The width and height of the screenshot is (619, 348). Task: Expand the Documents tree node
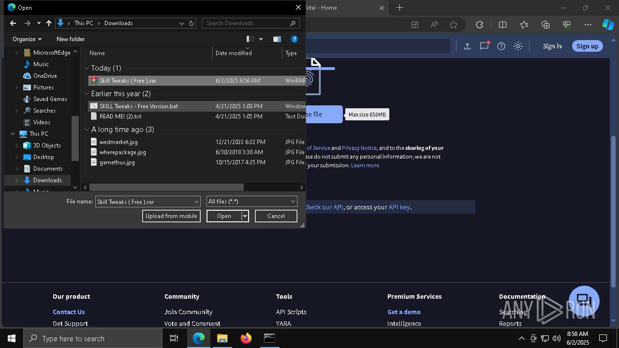(17, 169)
